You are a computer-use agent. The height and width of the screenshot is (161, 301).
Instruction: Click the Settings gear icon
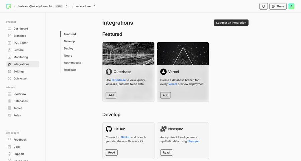[x=9, y=71]
